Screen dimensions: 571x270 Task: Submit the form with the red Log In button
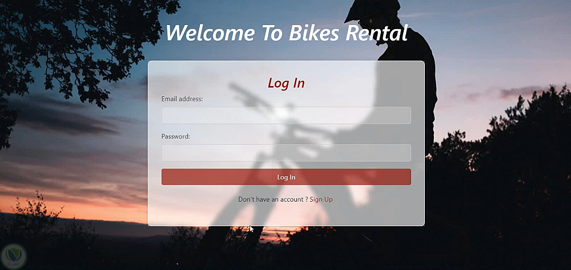(x=286, y=177)
